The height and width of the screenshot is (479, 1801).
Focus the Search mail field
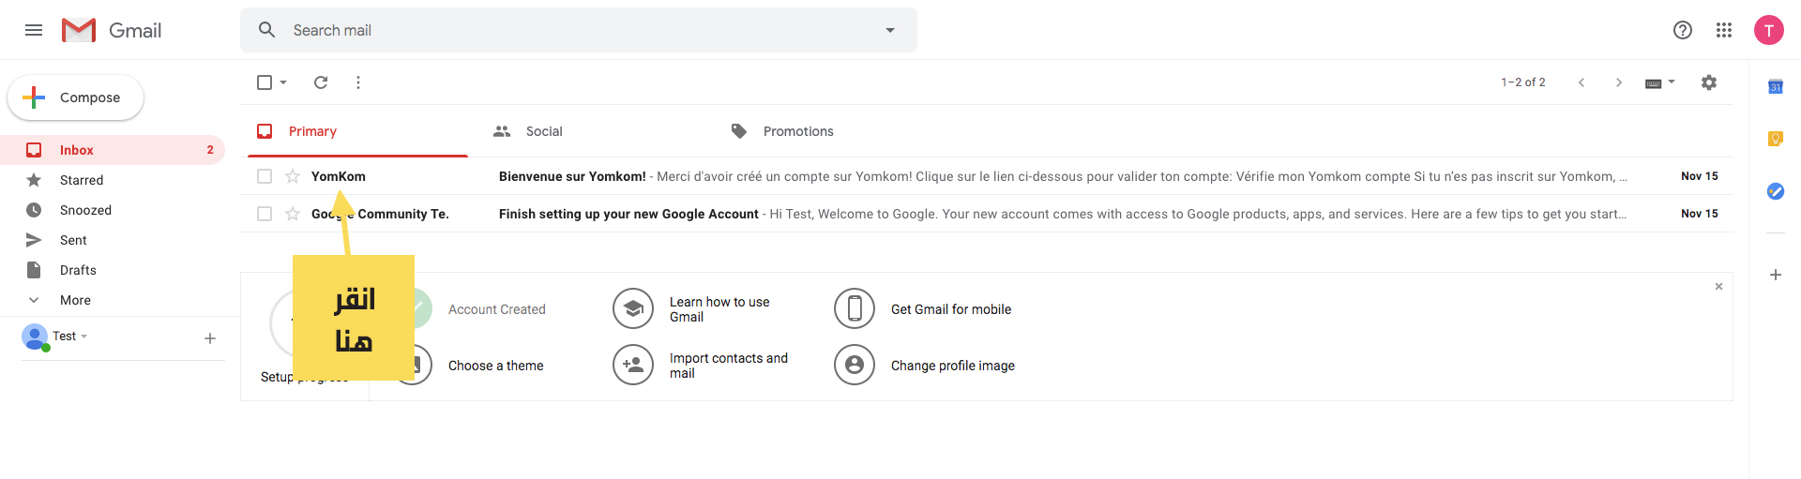579,30
